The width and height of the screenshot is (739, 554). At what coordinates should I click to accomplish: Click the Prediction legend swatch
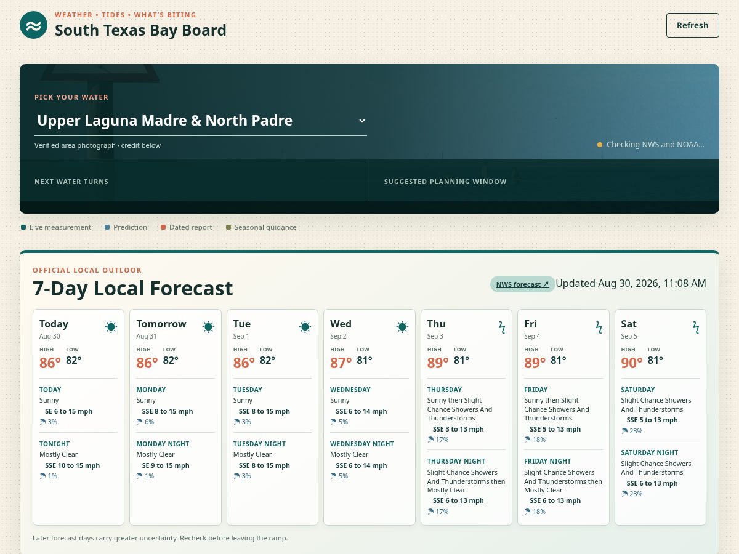[107, 227]
